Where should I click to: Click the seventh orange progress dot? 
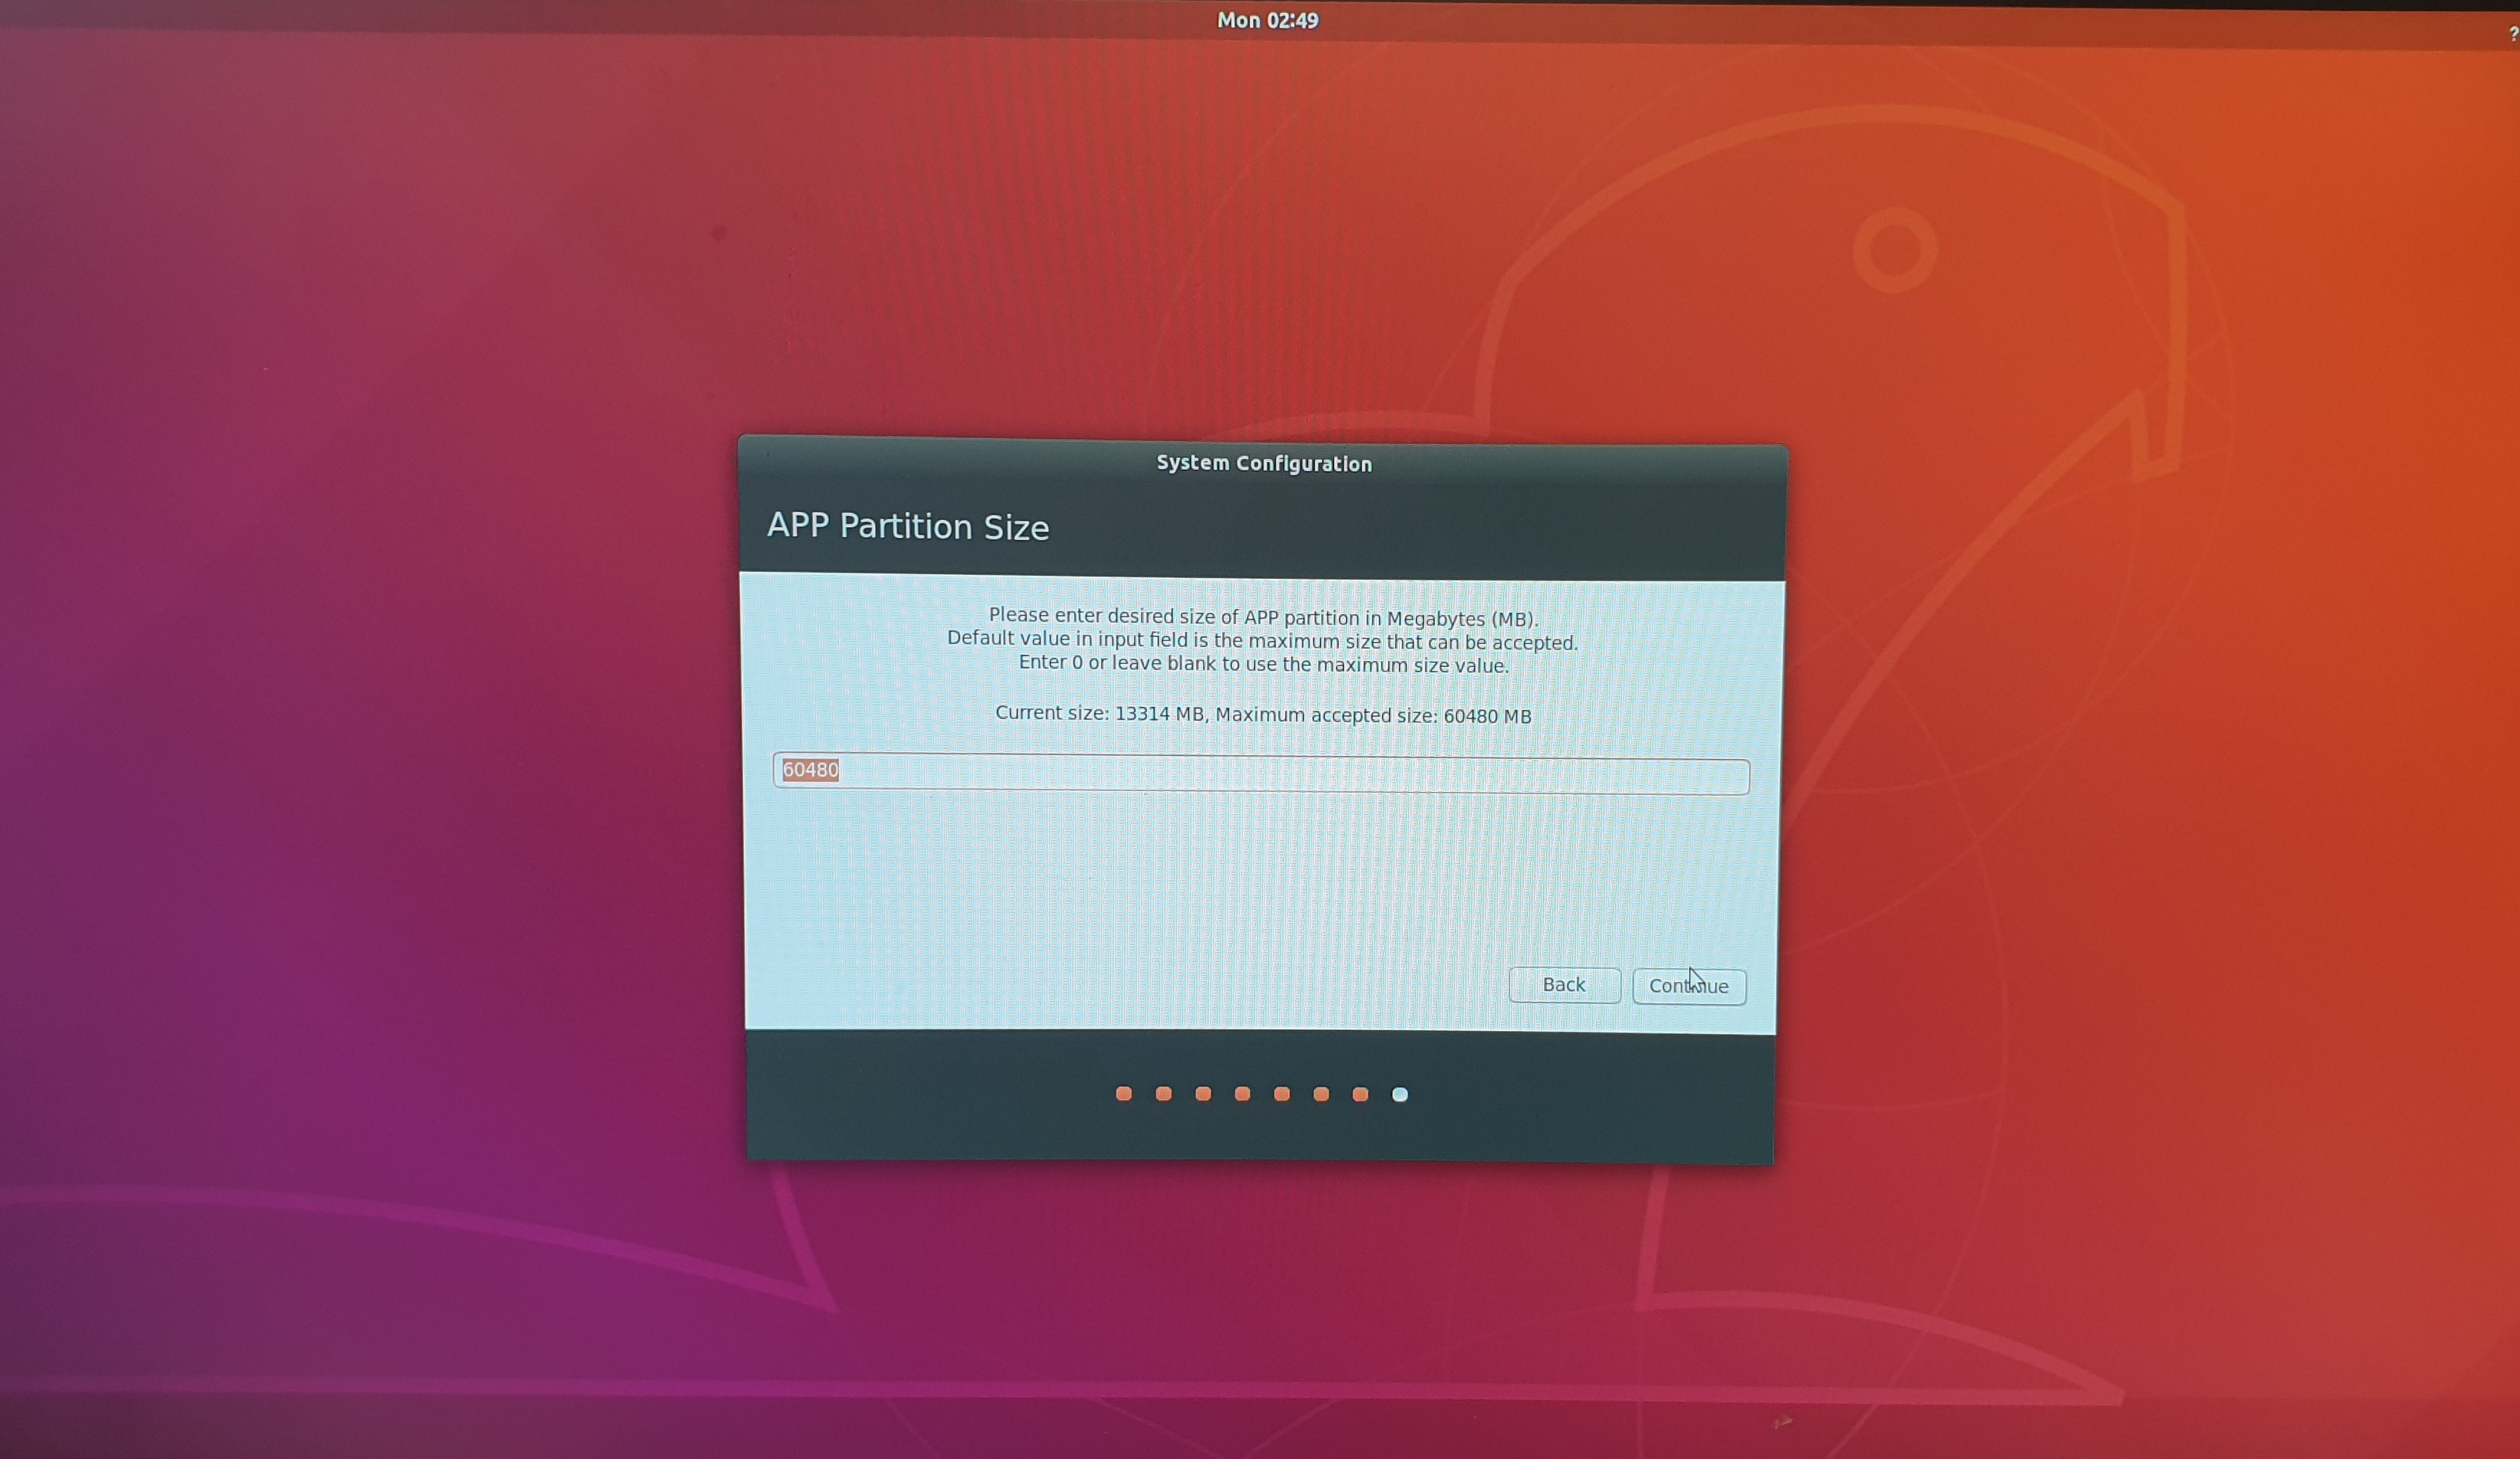click(1360, 1094)
